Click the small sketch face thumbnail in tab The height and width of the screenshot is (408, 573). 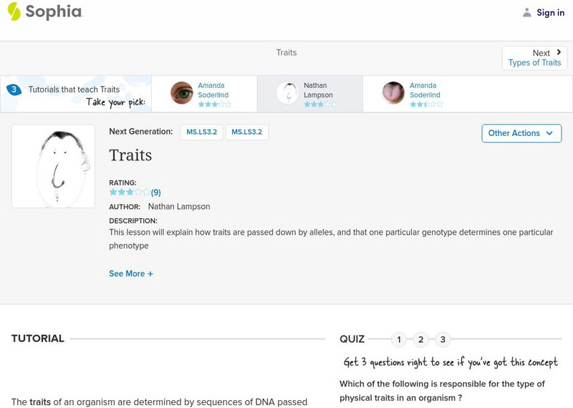tap(288, 93)
